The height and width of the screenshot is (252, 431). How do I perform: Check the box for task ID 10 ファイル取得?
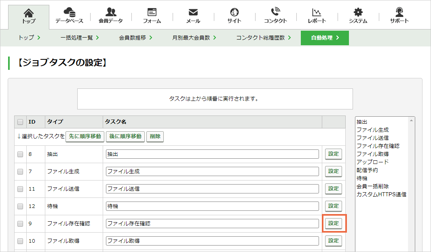(20, 241)
